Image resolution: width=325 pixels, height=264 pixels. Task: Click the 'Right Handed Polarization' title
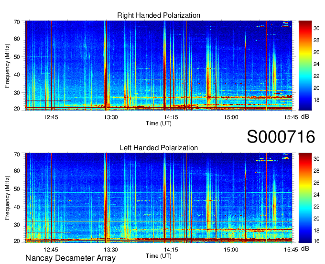click(x=159, y=15)
